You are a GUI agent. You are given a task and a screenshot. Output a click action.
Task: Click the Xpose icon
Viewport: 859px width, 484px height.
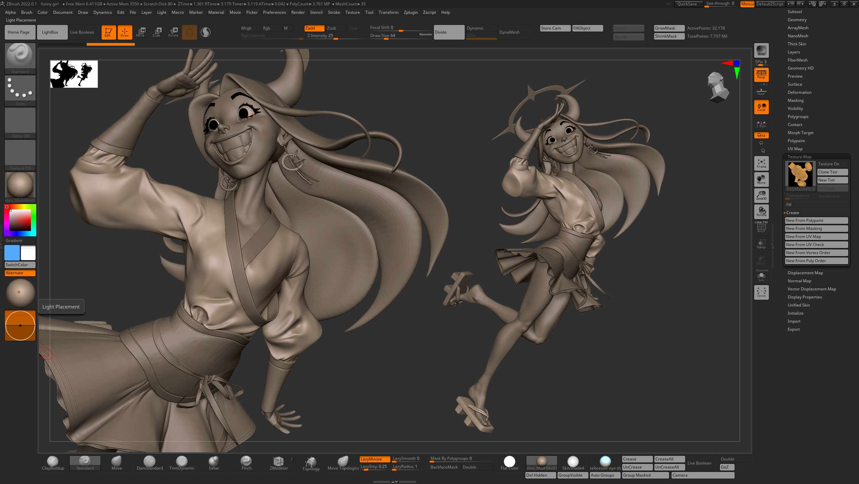pyautogui.click(x=761, y=292)
